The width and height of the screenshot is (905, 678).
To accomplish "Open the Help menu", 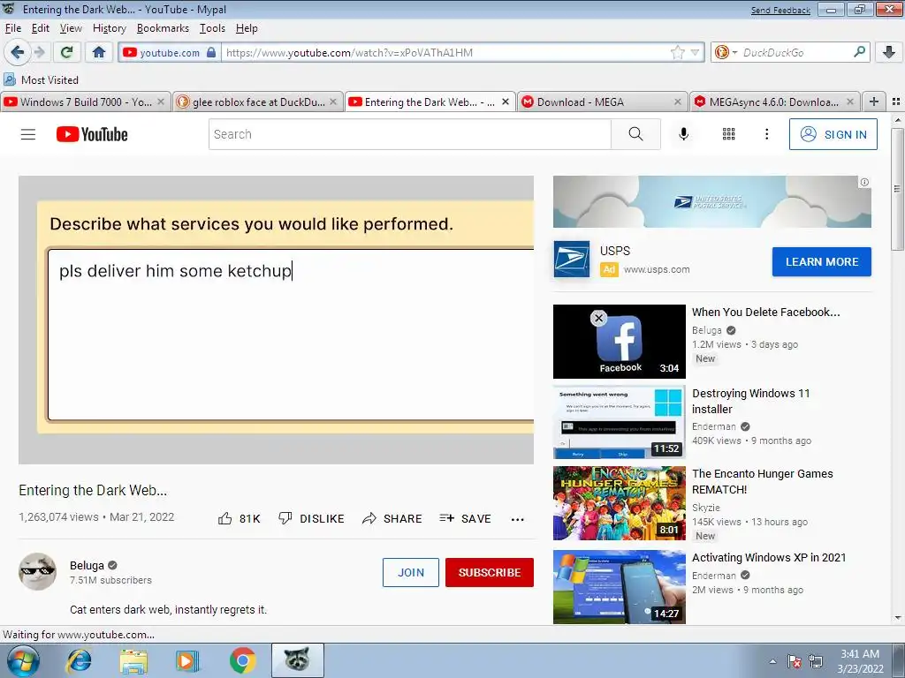I will [x=247, y=28].
